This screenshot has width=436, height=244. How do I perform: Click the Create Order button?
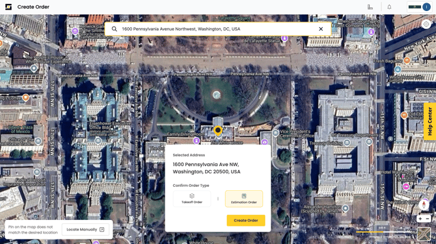point(246,221)
